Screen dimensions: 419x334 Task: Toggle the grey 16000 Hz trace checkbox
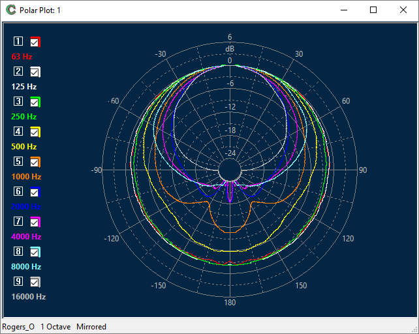tap(35, 282)
